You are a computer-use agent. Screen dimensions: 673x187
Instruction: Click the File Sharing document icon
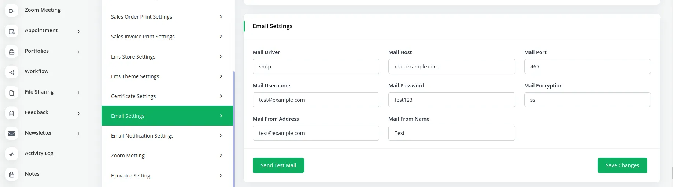point(12,93)
